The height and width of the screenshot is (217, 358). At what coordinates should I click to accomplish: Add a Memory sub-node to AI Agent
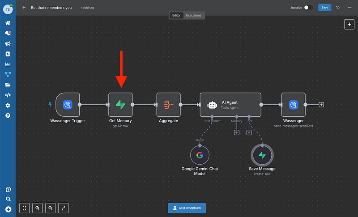[x=237, y=132]
